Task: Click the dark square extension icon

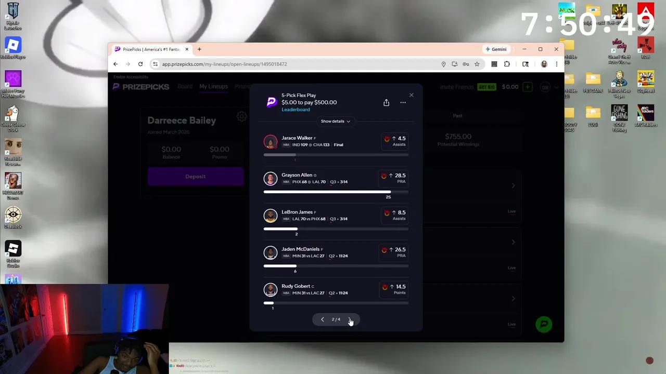Action: coord(494,64)
